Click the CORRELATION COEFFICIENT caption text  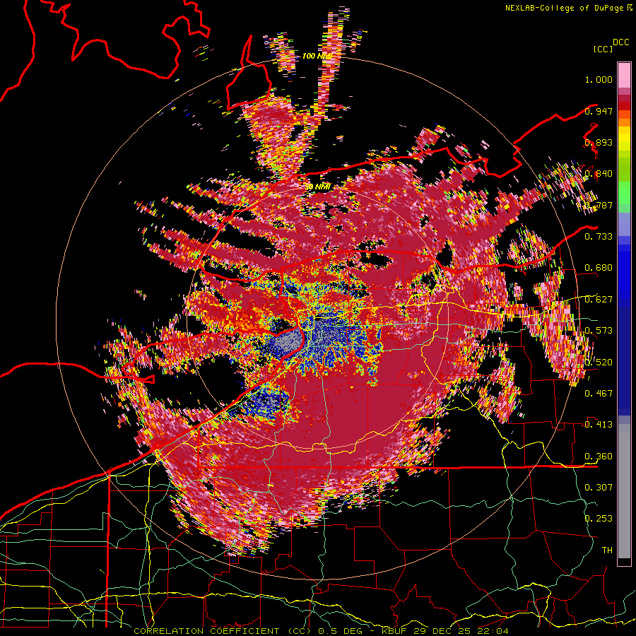[x=206, y=631]
